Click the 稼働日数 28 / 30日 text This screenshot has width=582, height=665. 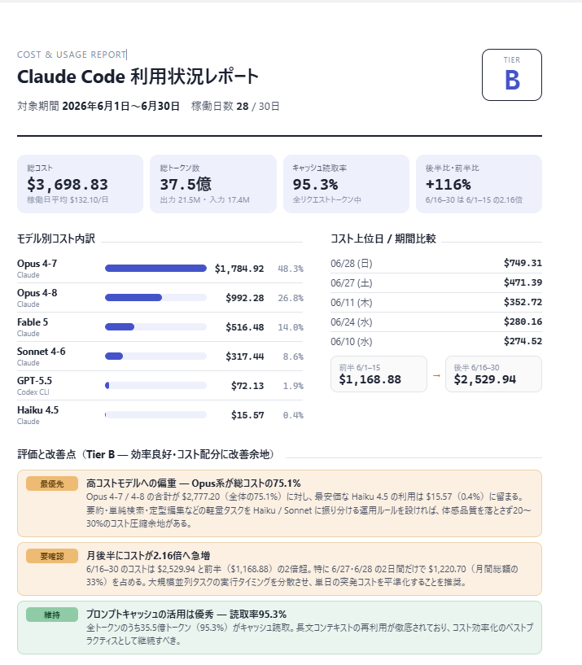pyautogui.click(x=235, y=106)
